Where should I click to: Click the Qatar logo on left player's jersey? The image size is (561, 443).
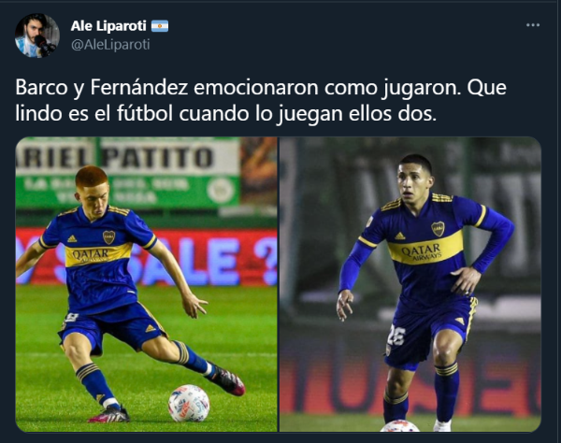[91, 255]
